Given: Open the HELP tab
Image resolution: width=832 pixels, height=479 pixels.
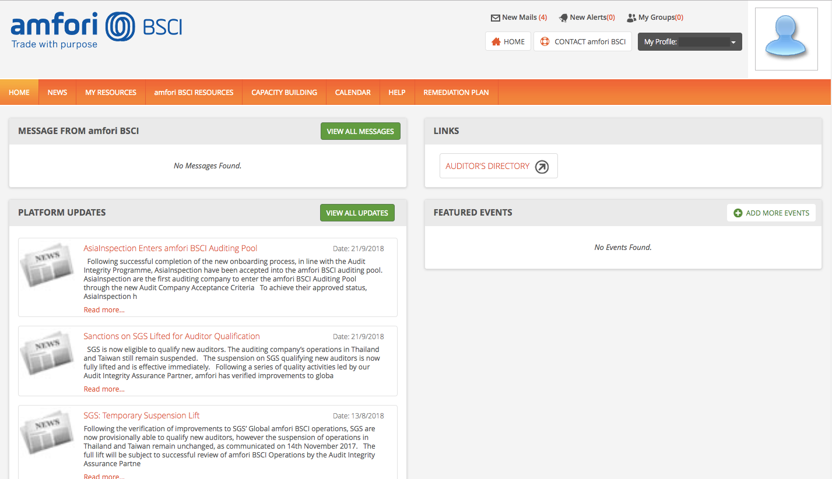Looking at the screenshot, I should point(397,92).
